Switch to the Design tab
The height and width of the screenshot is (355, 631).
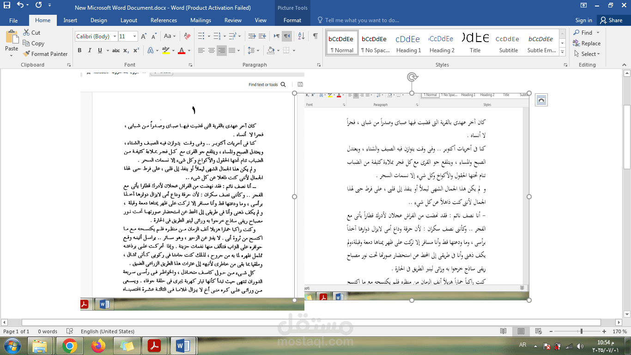tap(99, 20)
